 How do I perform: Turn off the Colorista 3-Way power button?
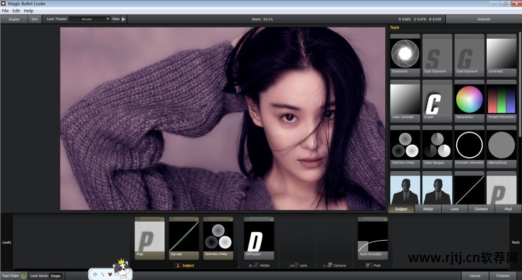231,219
